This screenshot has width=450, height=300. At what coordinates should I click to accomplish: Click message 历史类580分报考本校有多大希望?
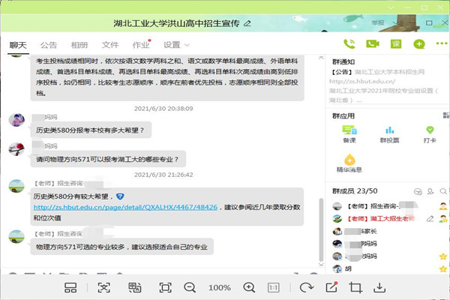91,130
